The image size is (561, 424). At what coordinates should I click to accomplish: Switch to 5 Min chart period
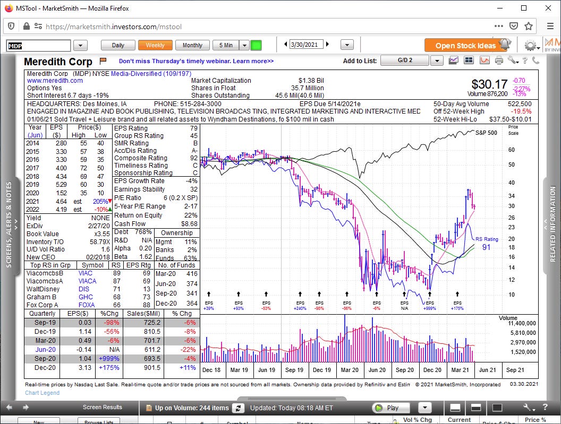[226, 46]
